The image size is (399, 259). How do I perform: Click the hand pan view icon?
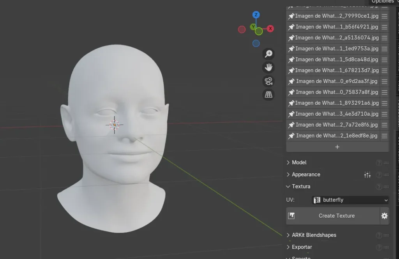click(268, 67)
